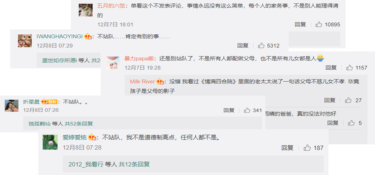Open IWANGHAOYINGI's membership crown badge
375x175 pixels.
click(x=88, y=37)
